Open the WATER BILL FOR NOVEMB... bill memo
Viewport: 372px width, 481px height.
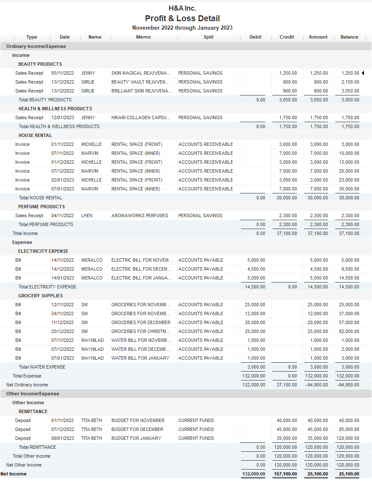[141, 340]
